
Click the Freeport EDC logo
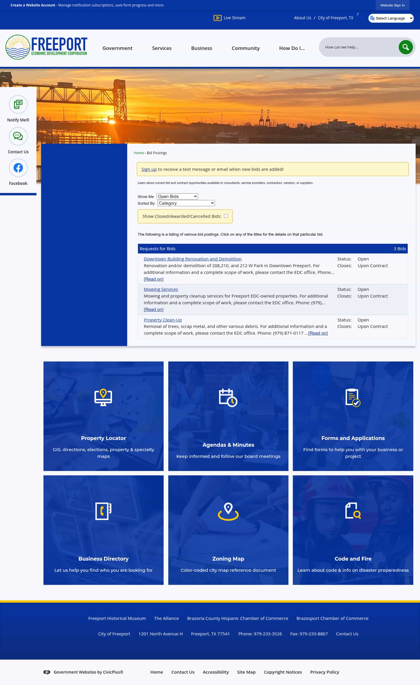pyautogui.click(x=46, y=47)
